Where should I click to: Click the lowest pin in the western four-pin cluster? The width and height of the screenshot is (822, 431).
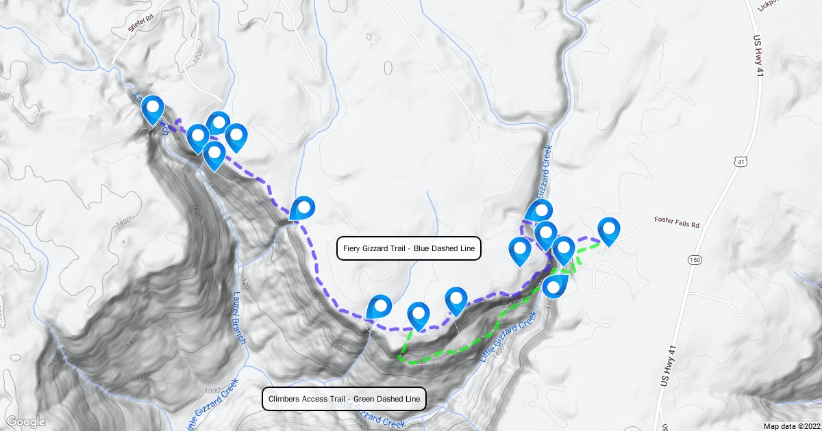(214, 155)
